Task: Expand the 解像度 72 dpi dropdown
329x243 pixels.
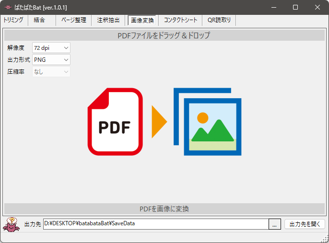Action: (51, 48)
